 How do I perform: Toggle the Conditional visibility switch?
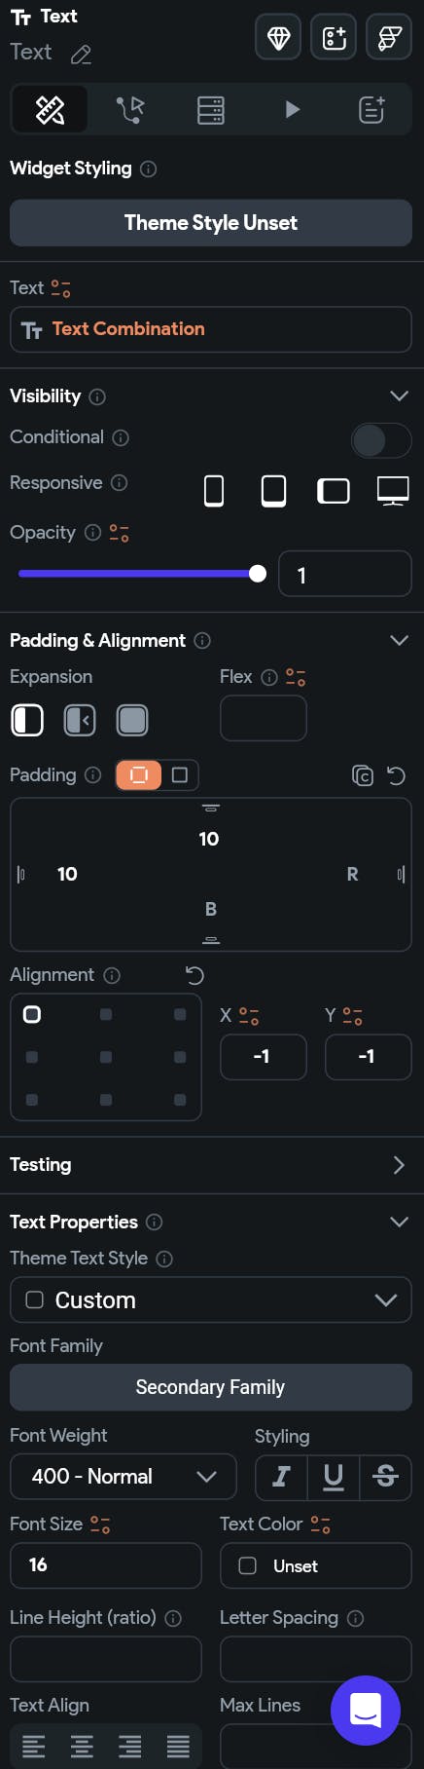(381, 440)
